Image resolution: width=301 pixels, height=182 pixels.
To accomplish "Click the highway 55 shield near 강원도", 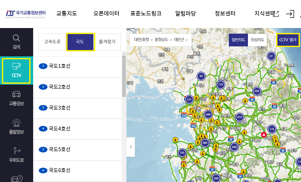I will click(252, 99).
